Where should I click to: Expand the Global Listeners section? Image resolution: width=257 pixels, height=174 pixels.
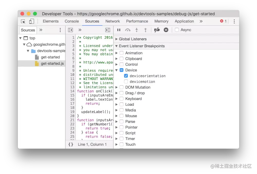click(x=116, y=39)
